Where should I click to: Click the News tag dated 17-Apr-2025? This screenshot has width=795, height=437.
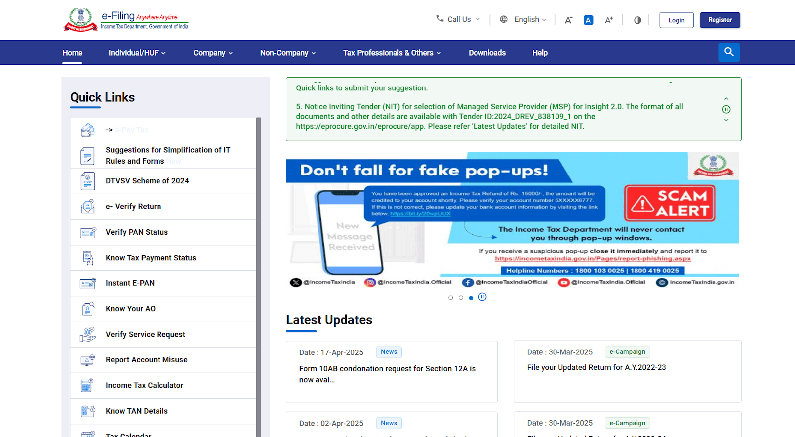click(389, 352)
